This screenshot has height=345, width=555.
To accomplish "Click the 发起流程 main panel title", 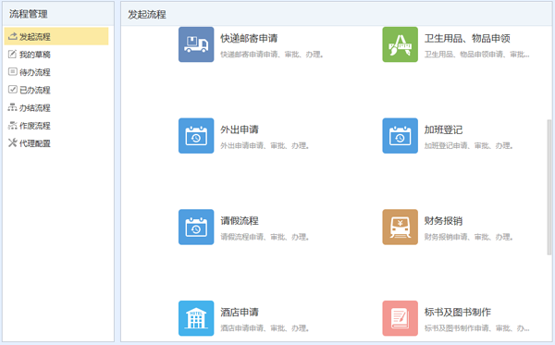I will (147, 15).
